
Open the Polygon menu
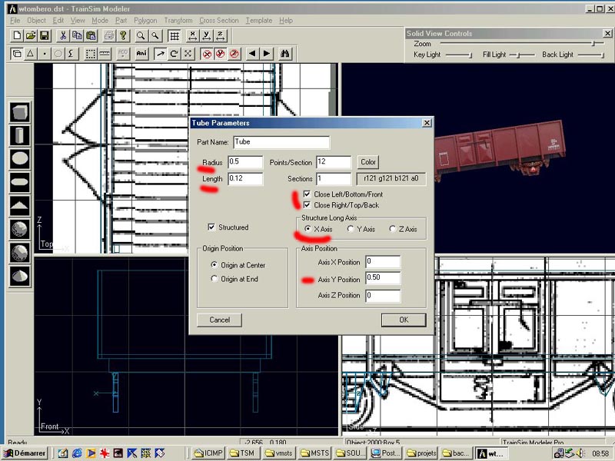pyautogui.click(x=145, y=20)
